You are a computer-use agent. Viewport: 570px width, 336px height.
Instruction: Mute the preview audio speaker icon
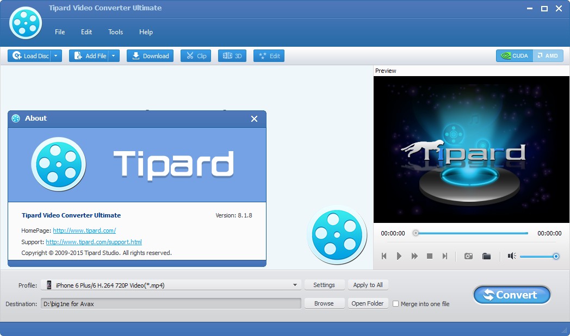(512, 256)
